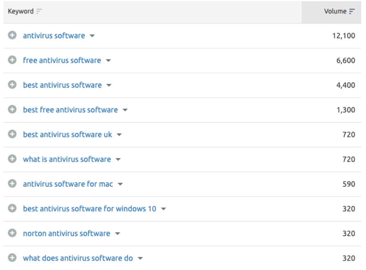
Task: Open the 'best antivirus software' keyword link
Action: pos(62,85)
